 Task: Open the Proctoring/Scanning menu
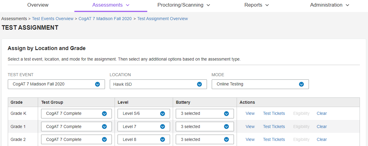(184, 5)
